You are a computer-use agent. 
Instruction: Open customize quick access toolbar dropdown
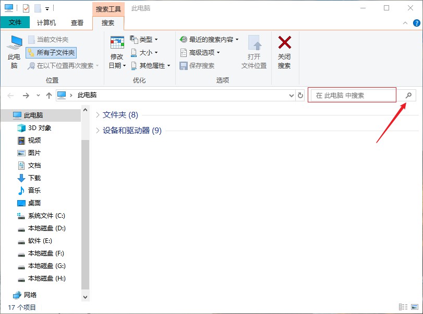click(47, 9)
